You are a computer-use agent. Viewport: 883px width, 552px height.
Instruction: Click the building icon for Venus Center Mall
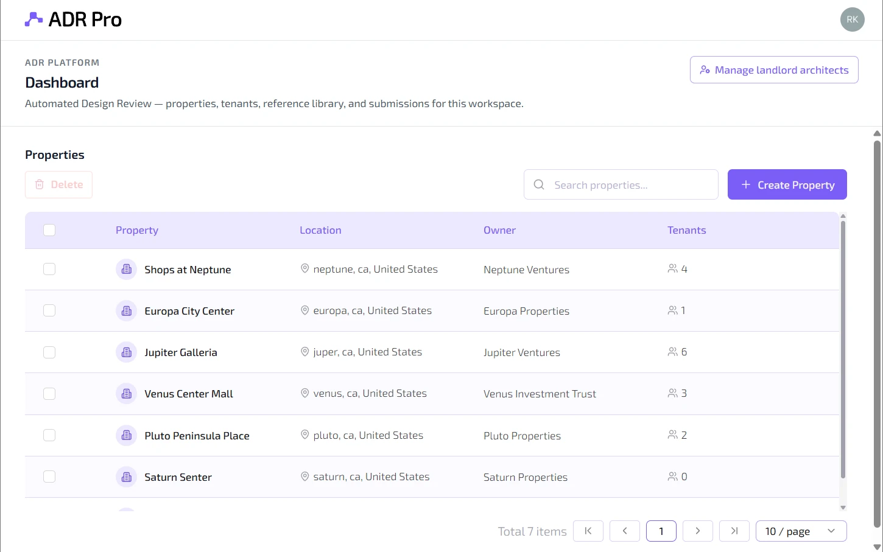pyautogui.click(x=127, y=394)
